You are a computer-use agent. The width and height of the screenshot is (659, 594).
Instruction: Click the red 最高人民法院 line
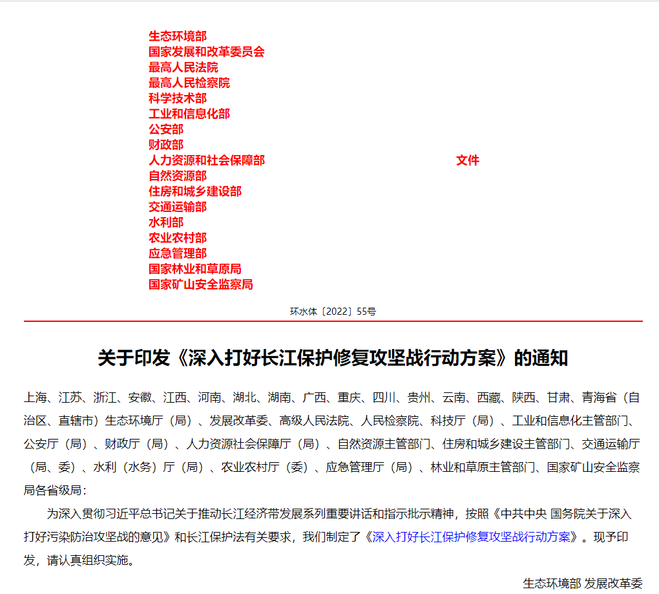(183, 67)
